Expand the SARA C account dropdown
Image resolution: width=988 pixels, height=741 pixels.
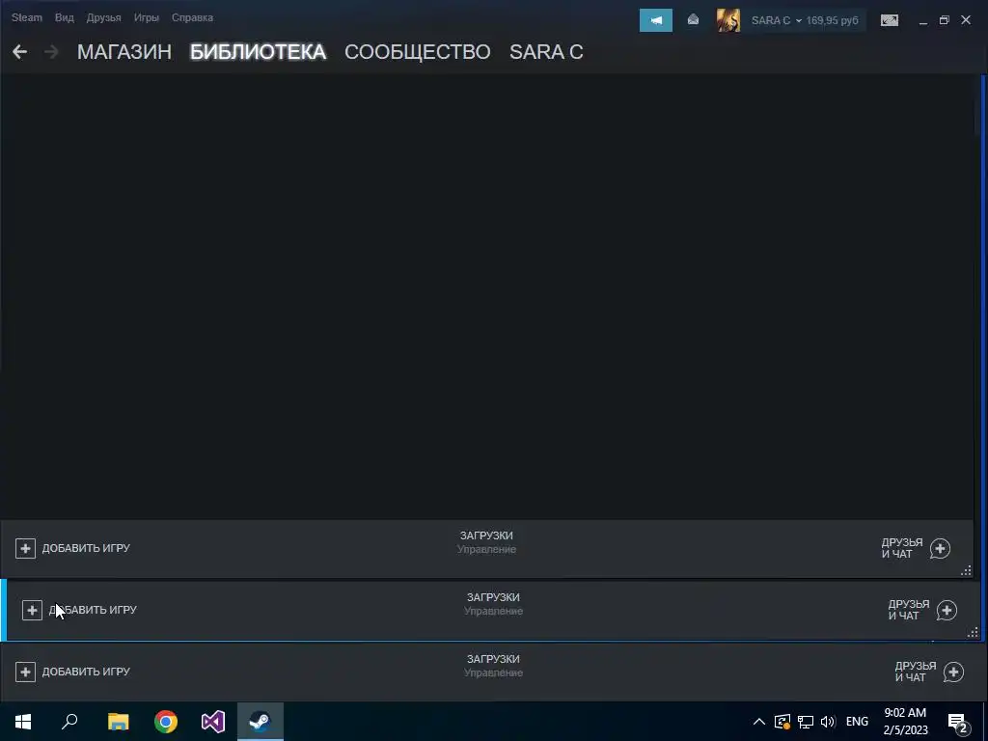pyautogui.click(x=777, y=20)
